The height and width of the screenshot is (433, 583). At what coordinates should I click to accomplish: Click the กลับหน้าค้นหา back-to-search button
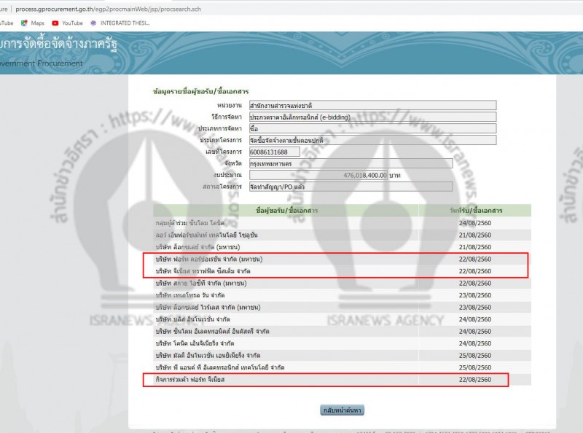(x=342, y=410)
